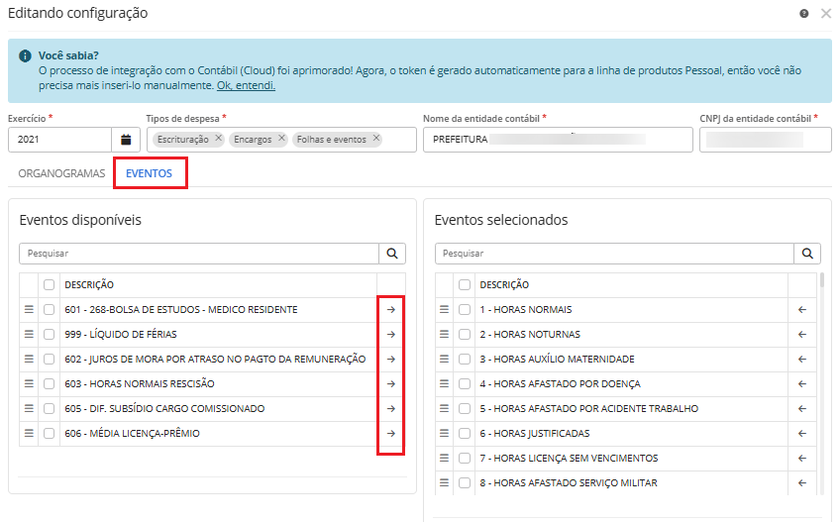Open the Exercício calendar picker
This screenshot has height=522, width=840.
[x=126, y=140]
